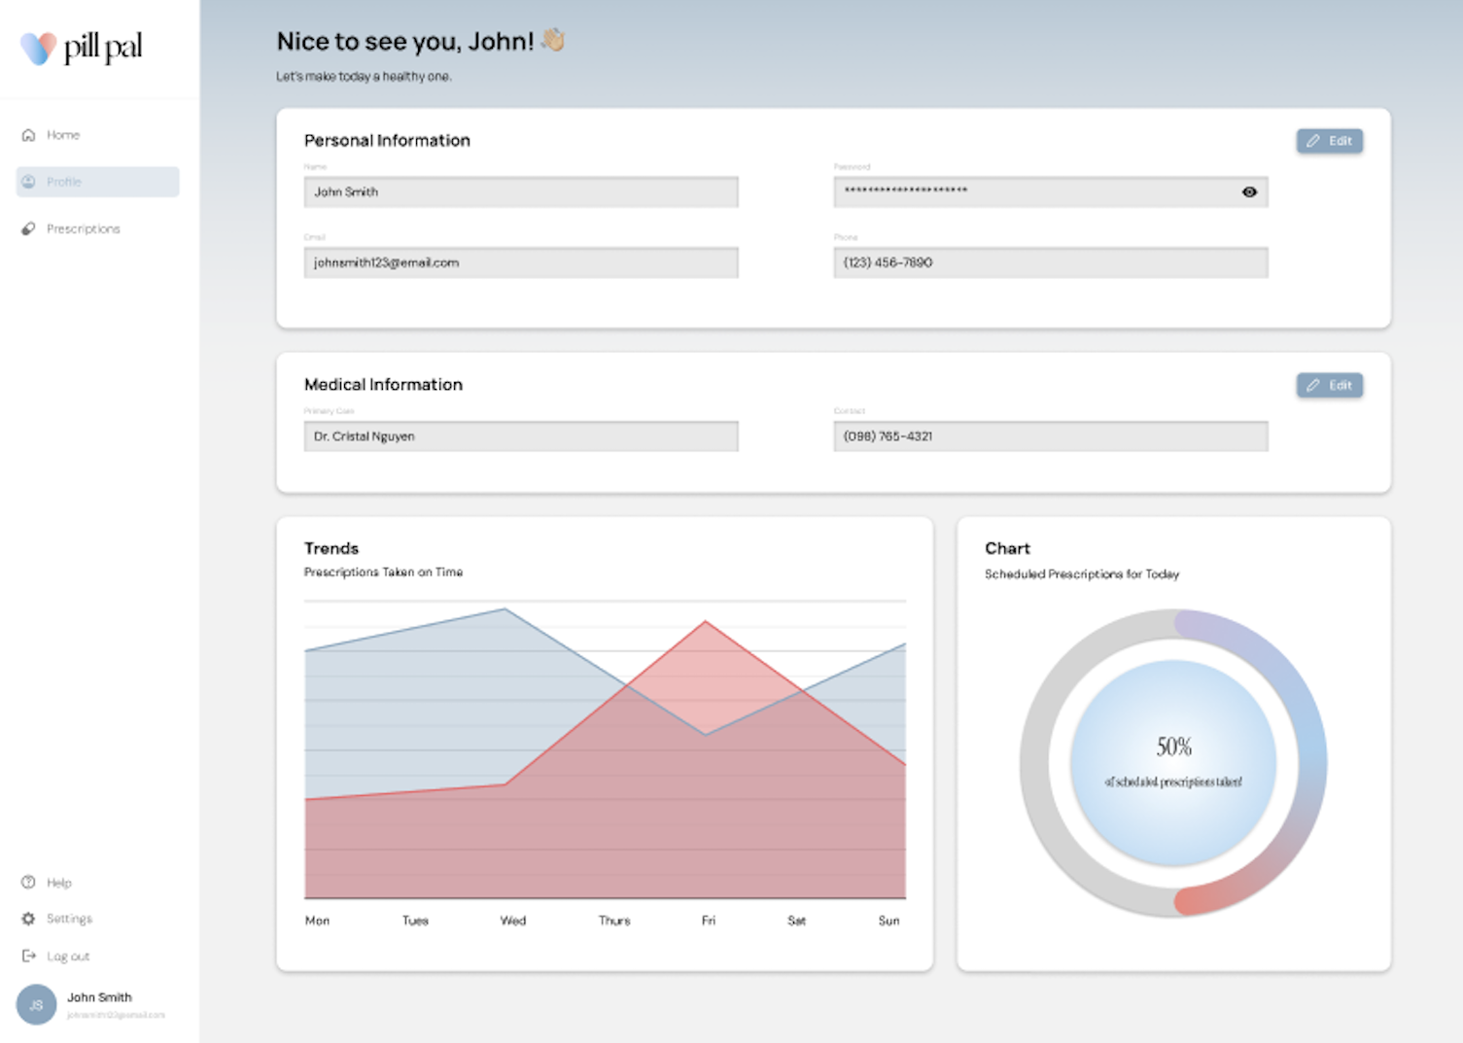1463x1043 pixels.
Task: Edit the Personal Information section
Action: (x=1329, y=141)
